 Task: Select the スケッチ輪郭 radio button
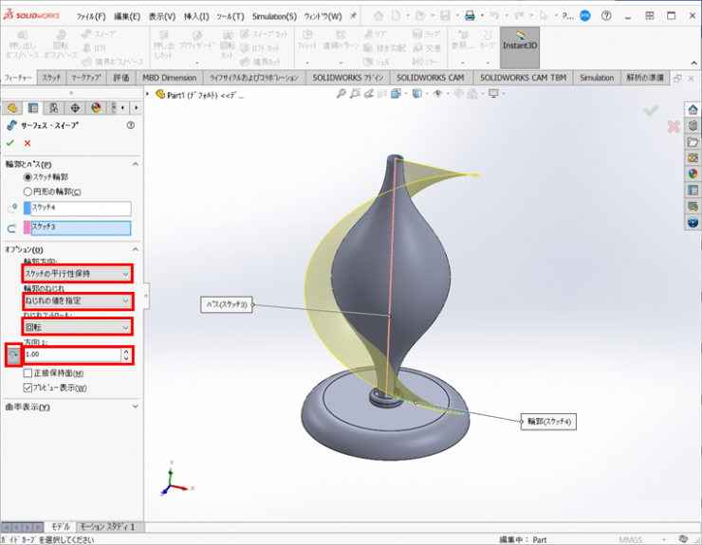[28, 177]
